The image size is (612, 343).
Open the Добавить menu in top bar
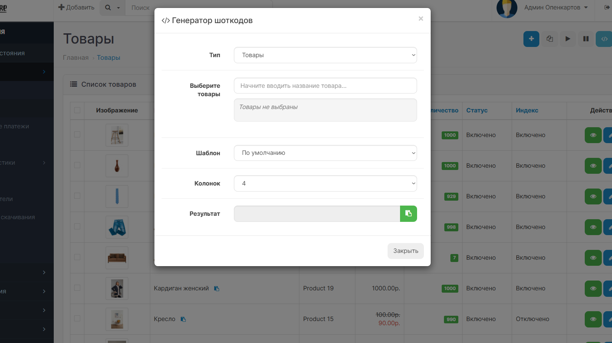76,8
